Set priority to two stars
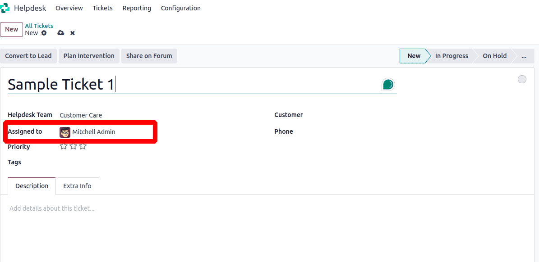 (73, 146)
